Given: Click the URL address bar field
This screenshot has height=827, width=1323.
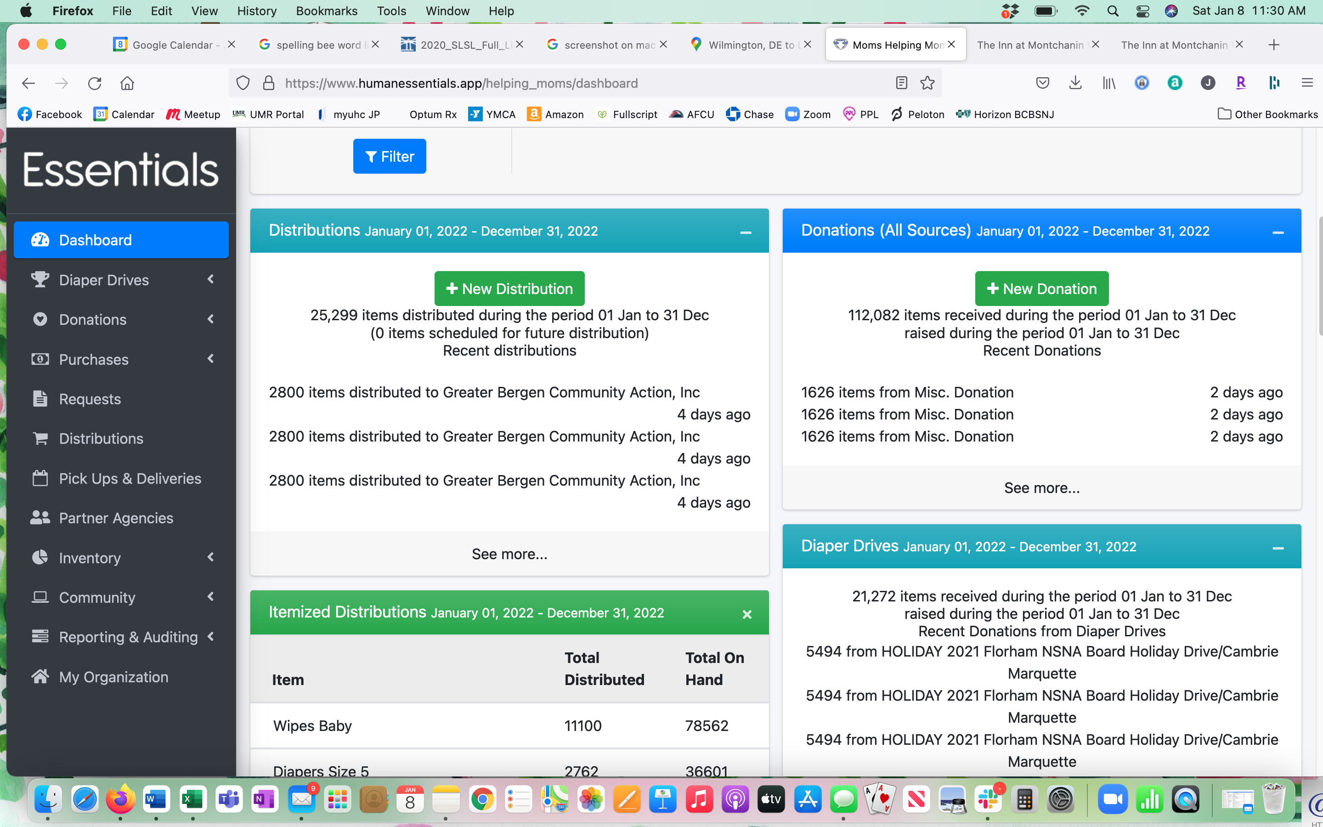Looking at the screenshot, I should tap(547, 83).
